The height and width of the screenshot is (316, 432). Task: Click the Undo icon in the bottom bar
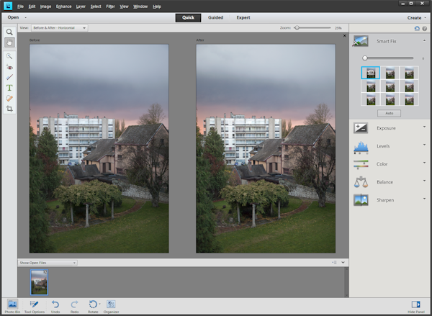55,306
